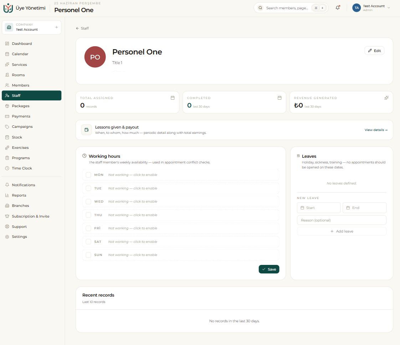Click the Recent records heading
This screenshot has height=345, width=400.
click(98, 295)
